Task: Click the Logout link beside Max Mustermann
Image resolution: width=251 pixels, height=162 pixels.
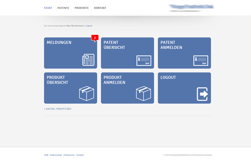Action: click(88, 26)
